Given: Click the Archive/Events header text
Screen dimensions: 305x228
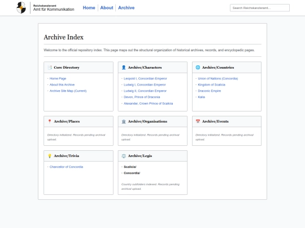Looking at the screenshot, I should tap(215, 122).
